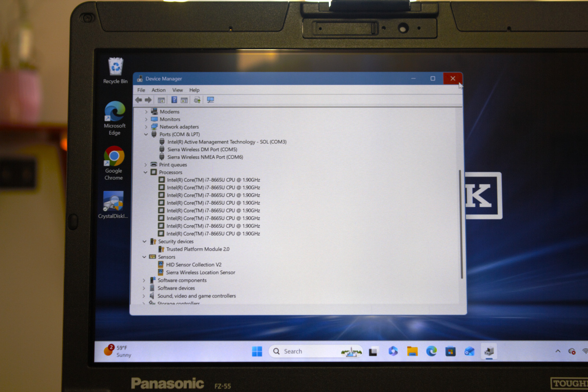Maximize the Device Manager window
The width and height of the screenshot is (588, 392).
point(433,78)
